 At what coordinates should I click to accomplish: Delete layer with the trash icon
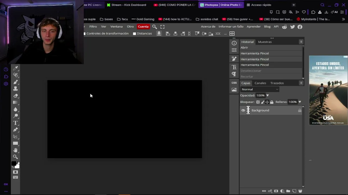300,191
